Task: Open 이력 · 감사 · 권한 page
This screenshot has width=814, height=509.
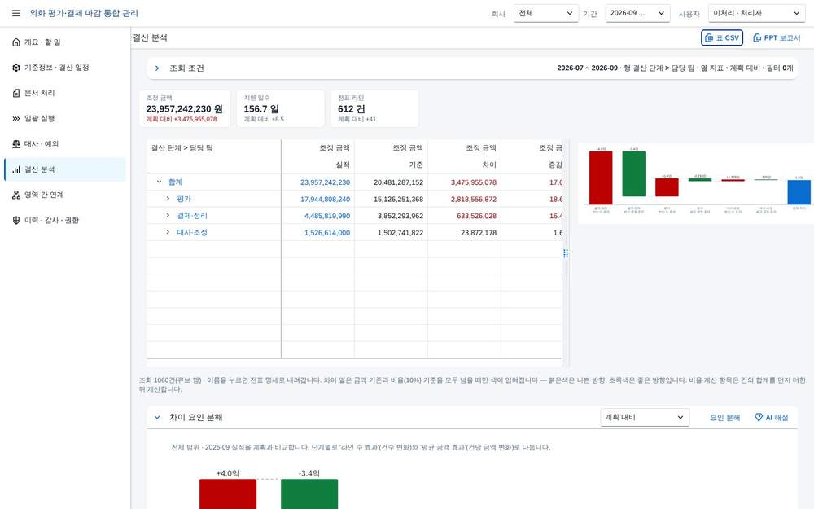Action: tap(65, 220)
